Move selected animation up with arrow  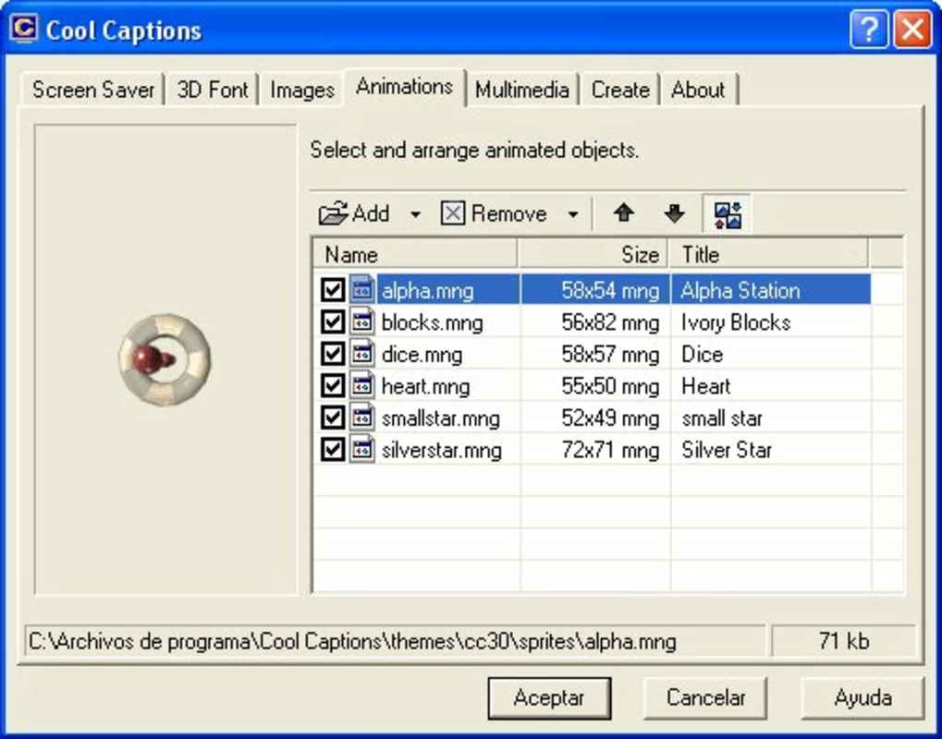[624, 212]
